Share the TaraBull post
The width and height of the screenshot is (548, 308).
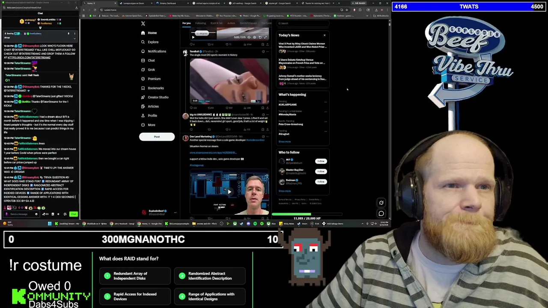[268, 108]
